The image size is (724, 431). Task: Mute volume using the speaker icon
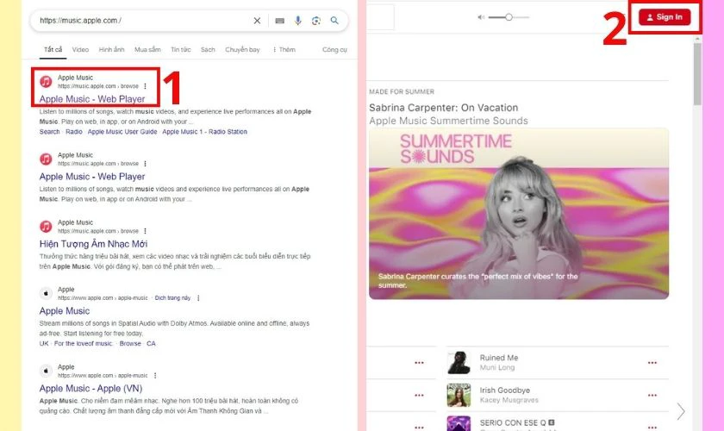(481, 17)
